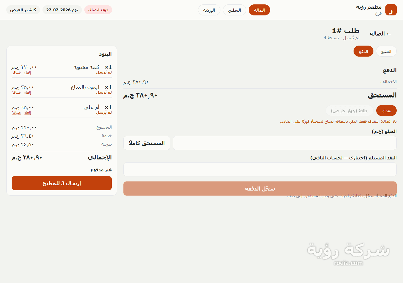Click إلغاء for أم علي
The height and width of the screenshot is (283, 403).
tap(28, 113)
